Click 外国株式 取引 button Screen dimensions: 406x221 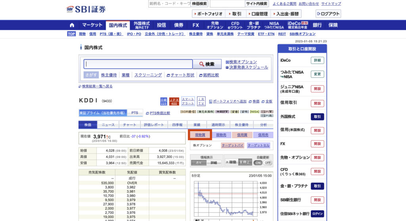click(x=317, y=117)
